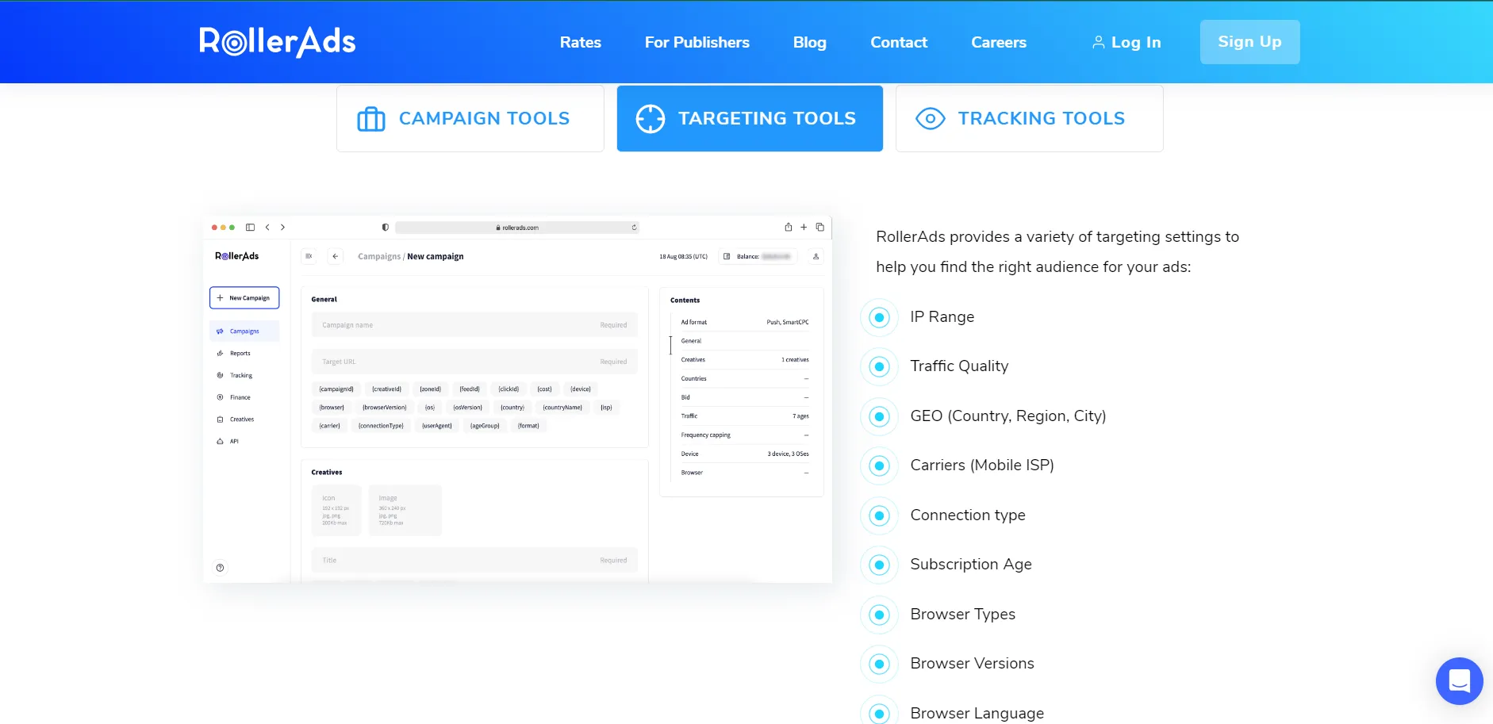Image resolution: width=1493 pixels, height=724 pixels.
Task: Click the account icon beside Balance
Action: tap(816, 256)
